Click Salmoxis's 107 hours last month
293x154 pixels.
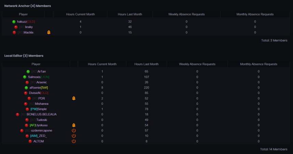click(x=146, y=77)
